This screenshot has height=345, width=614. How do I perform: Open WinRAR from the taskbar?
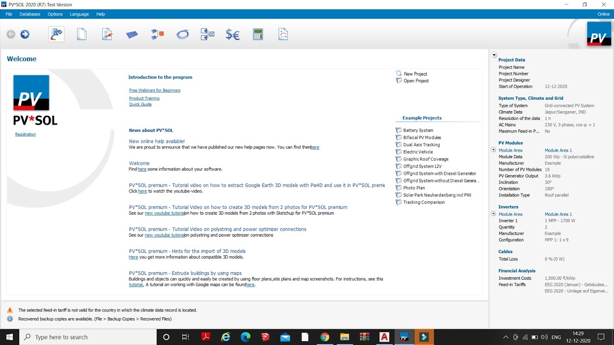coord(365,337)
